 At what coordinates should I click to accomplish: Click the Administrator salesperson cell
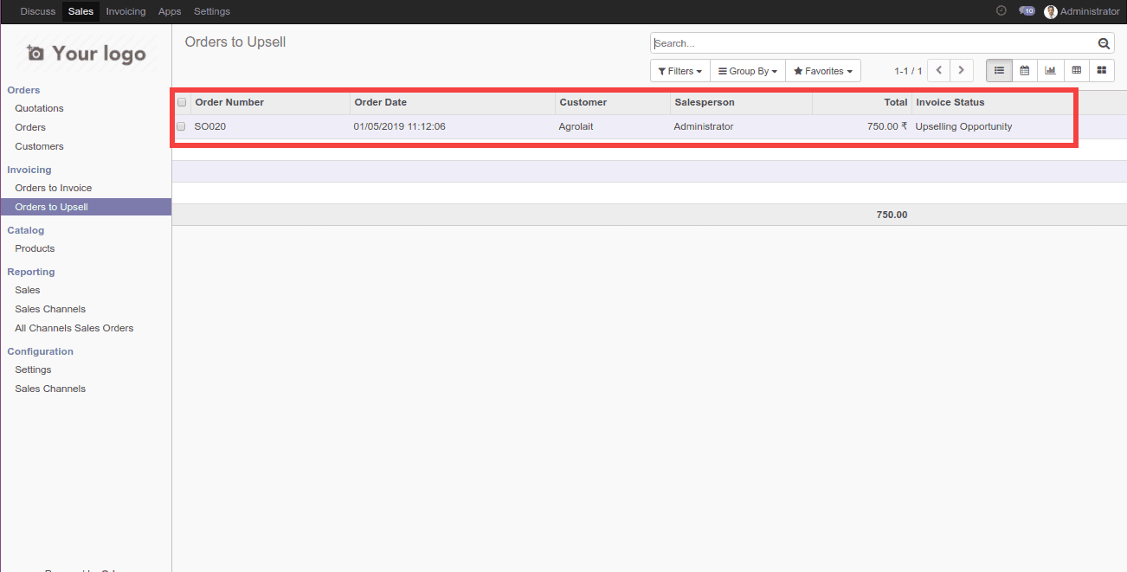pyautogui.click(x=704, y=126)
